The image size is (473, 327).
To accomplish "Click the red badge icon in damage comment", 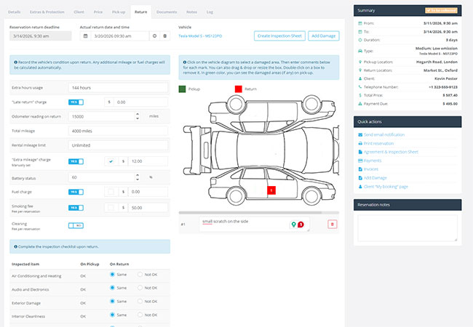I will pyautogui.click(x=301, y=225).
